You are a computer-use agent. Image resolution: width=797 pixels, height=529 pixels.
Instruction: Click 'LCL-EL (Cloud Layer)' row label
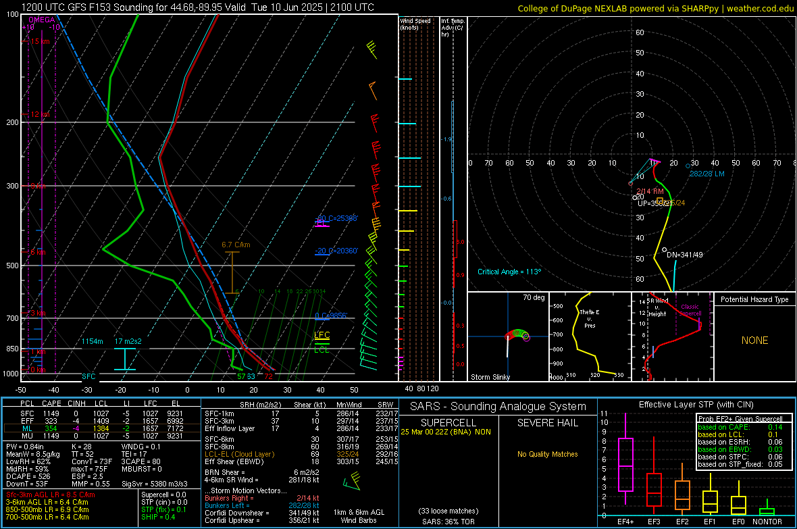tap(239, 454)
